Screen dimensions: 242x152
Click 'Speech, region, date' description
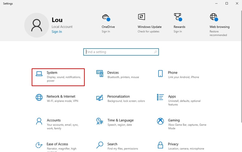pyautogui.click(x=120, y=125)
